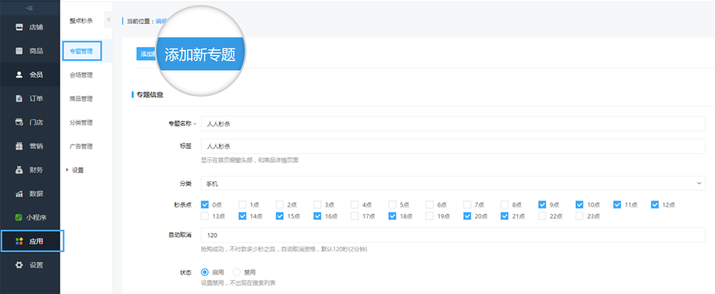Check the 22点 seckill checkbox
Image resolution: width=715 pixels, height=294 pixels.
coord(542,216)
